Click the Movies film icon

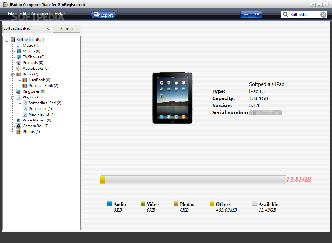tap(19, 51)
